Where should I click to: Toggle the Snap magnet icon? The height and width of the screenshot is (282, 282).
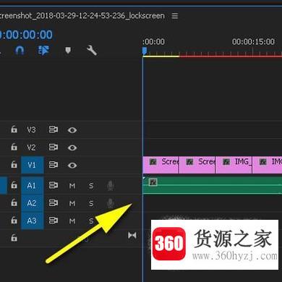[20, 51]
